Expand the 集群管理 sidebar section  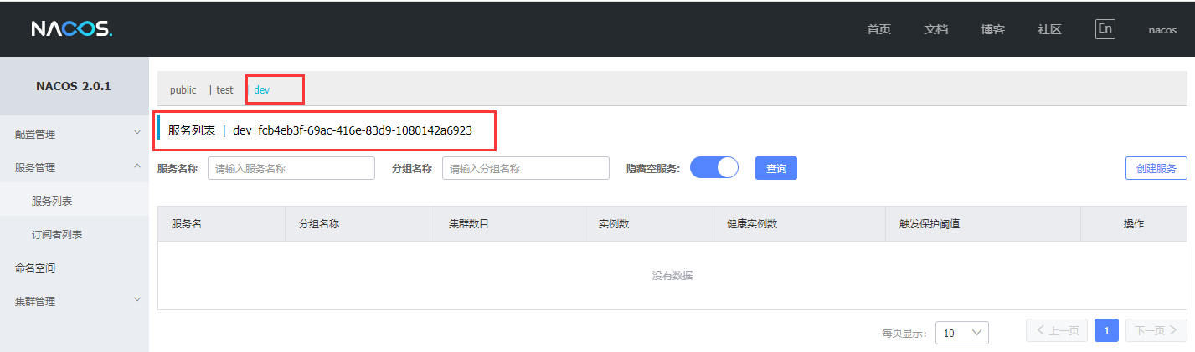tap(75, 301)
